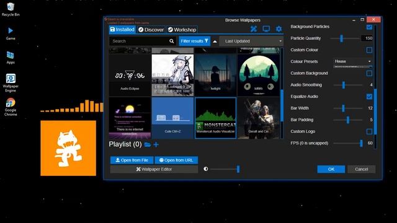Switch to the Discover tab

point(151,30)
